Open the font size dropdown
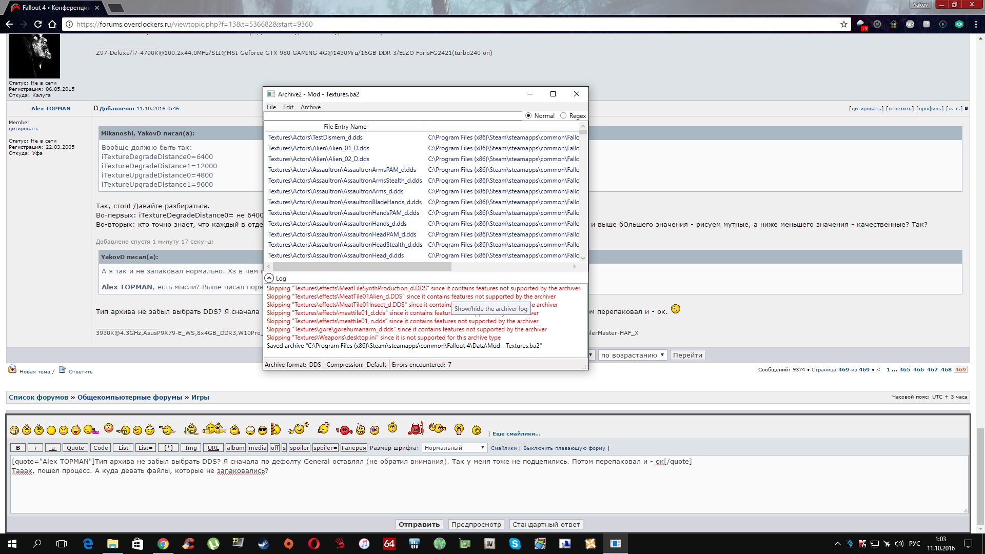Screen dimensions: 985x554 454,448
